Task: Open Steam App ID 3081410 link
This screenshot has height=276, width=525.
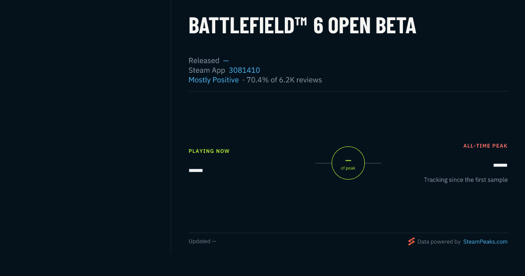Action: 244,70
